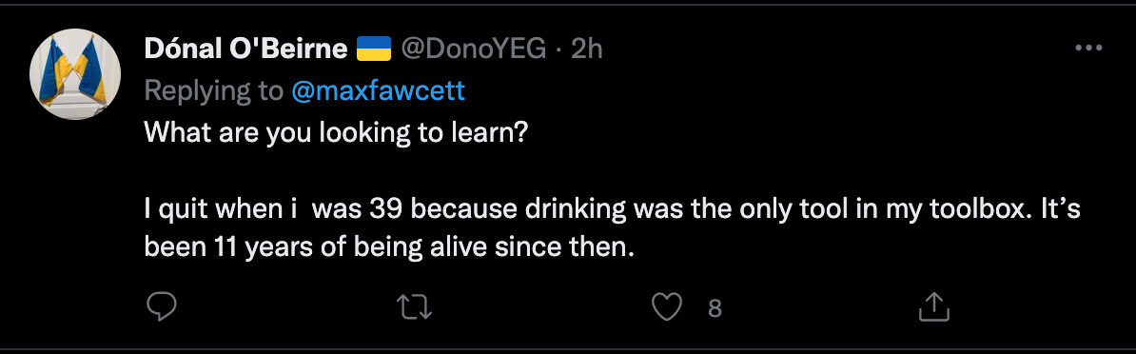Follow the @maxfawcett mention link
Image resolution: width=1136 pixels, height=354 pixels.
coord(378,90)
